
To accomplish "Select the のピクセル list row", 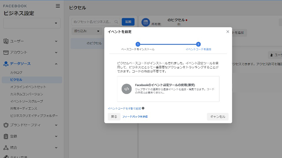I will 88,43.
